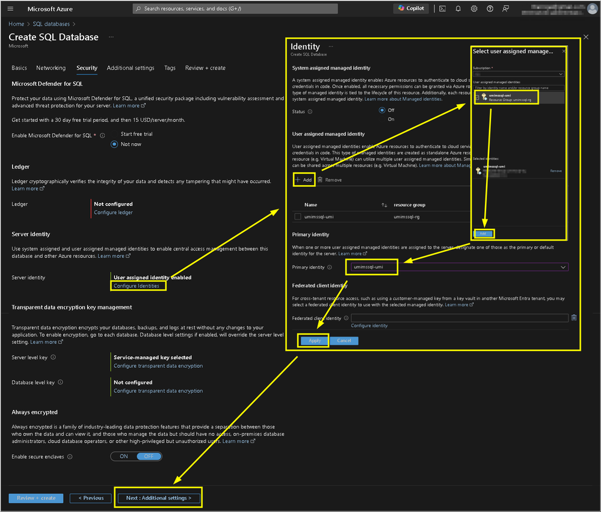Configure transparent data encryption for Server level key
The width and height of the screenshot is (601, 512).
pyautogui.click(x=158, y=366)
